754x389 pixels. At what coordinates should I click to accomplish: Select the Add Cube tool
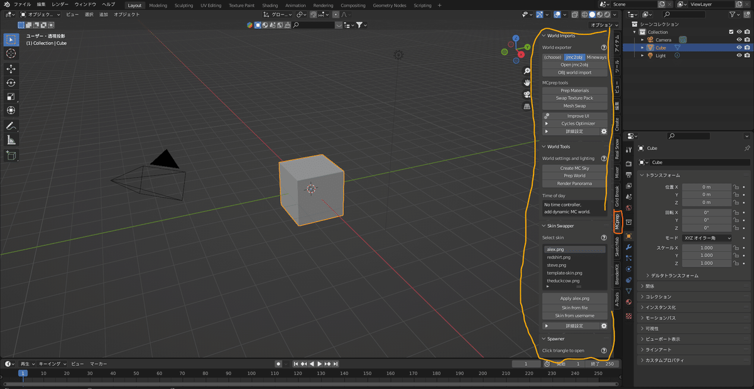pyautogui.click(x=11, y=155)
